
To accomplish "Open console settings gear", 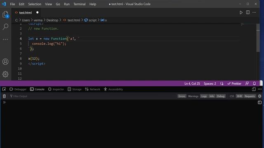I will coord(260,96).
